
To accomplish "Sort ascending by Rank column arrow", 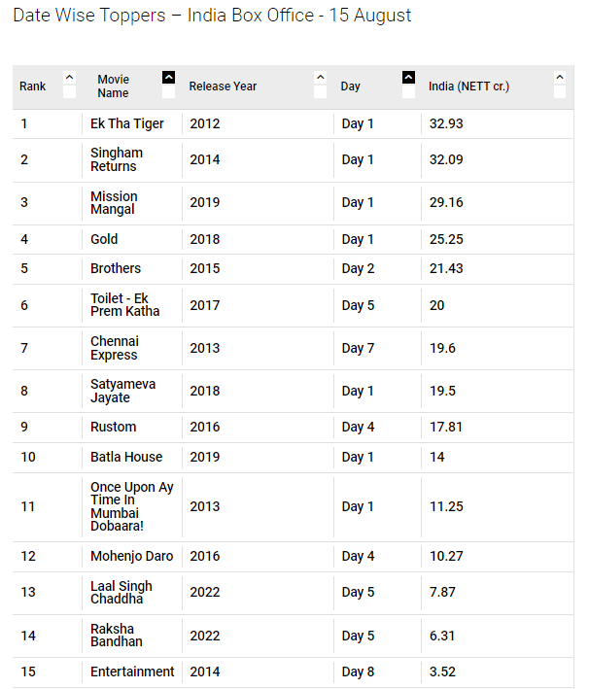I will (69, 78).
